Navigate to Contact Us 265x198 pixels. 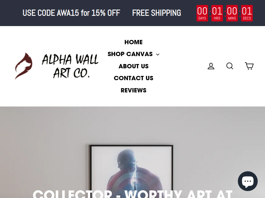click(133, 78)
